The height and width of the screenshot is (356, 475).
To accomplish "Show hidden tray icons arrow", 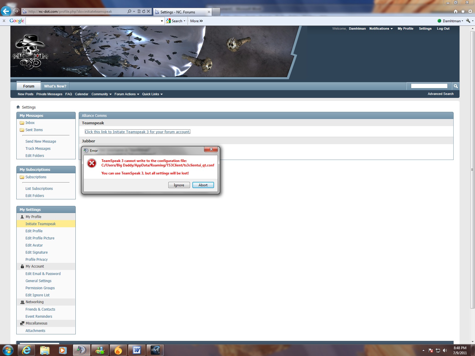I will pos(423,350).
